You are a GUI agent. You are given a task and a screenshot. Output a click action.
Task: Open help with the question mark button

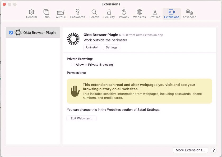coord(214,150)
